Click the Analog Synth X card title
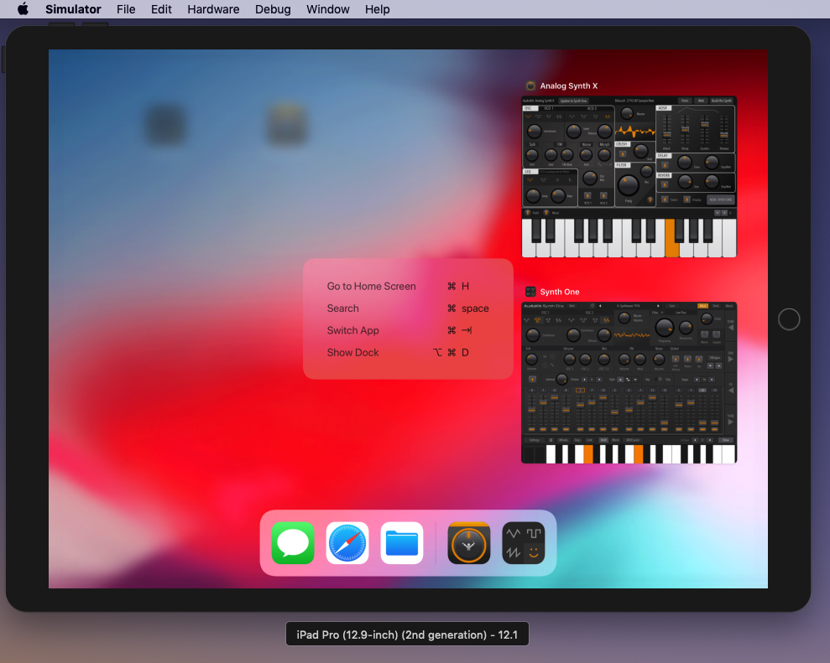The height and width of the screenshot is (663, 830). pyautogui.click(x=569, y=85)
